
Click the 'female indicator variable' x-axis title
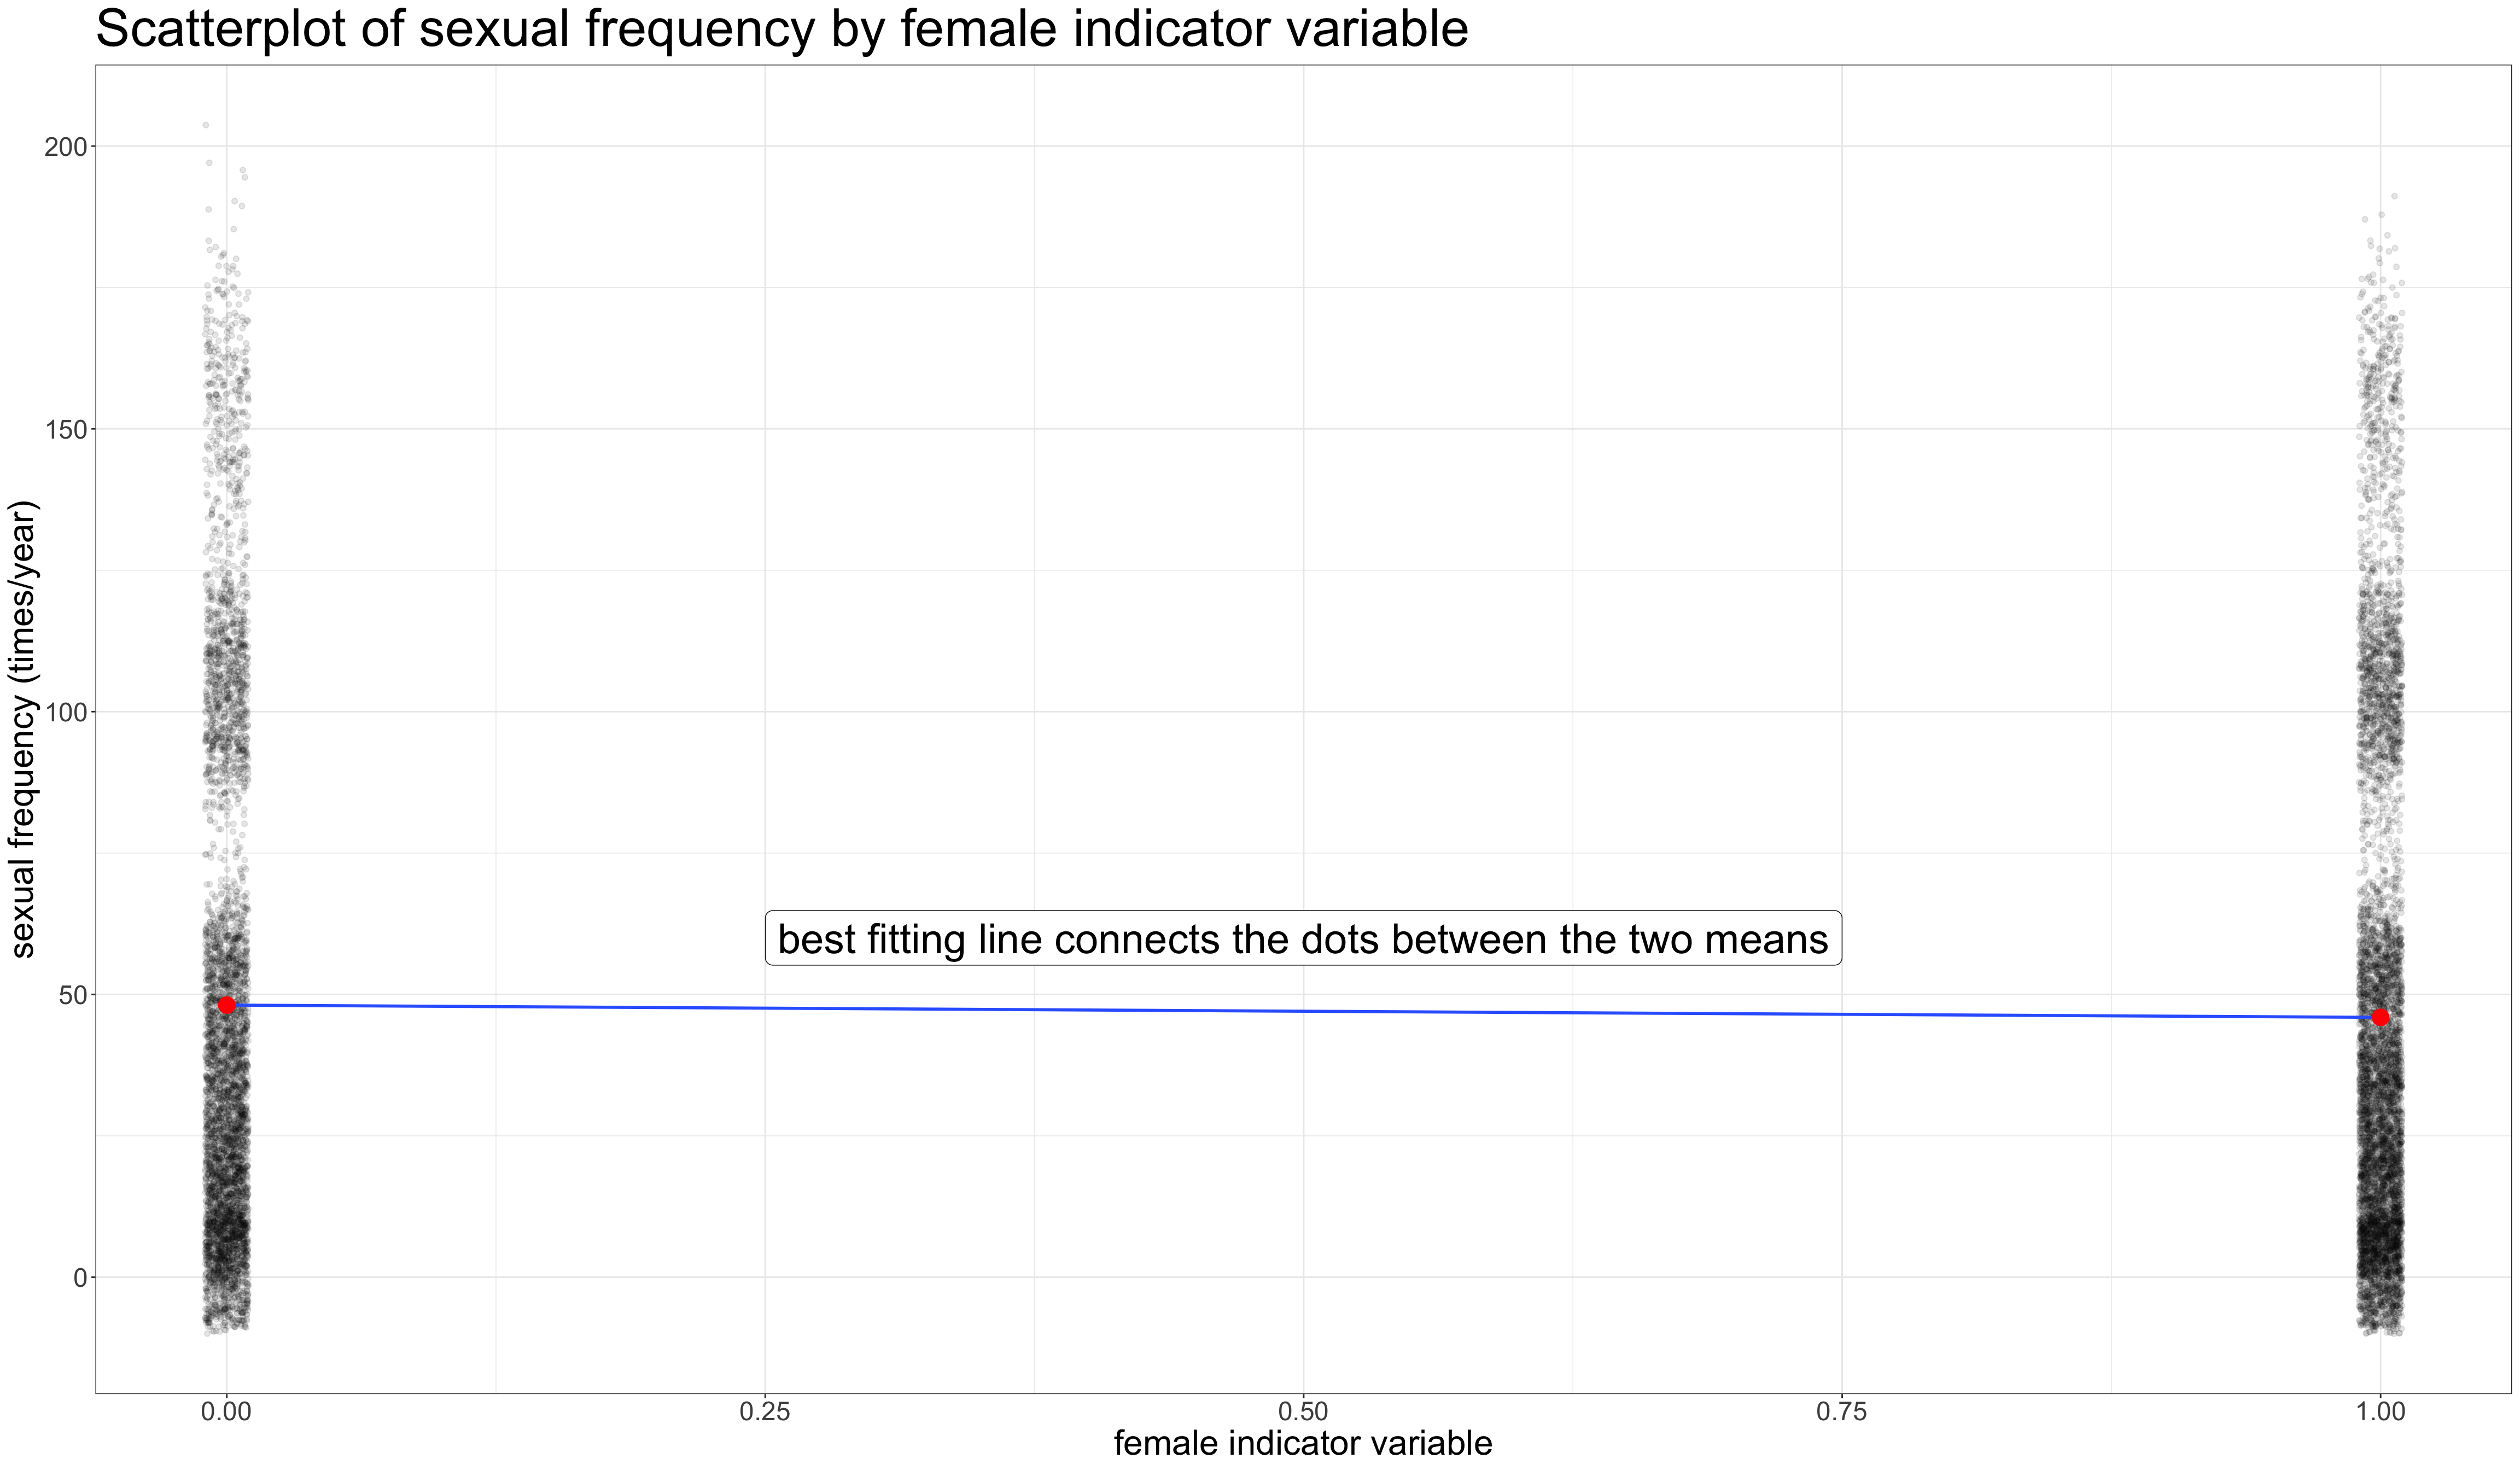[1302, 1443]
